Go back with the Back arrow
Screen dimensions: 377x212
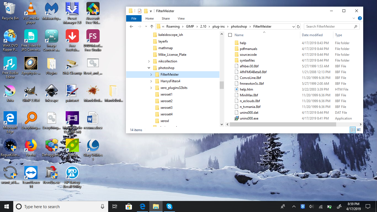pos(131,26)
